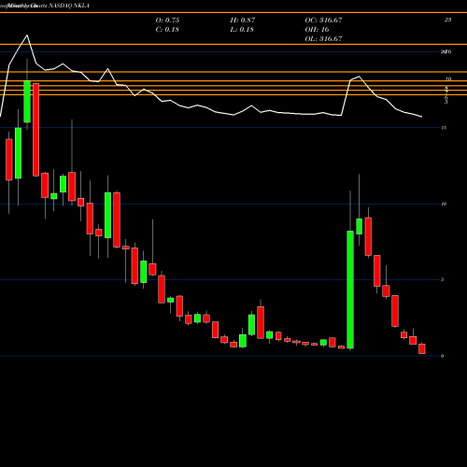This screenshot has width=467, height=467.
Task: Select the open value O: 0.75
Action: tap(167, 21)
